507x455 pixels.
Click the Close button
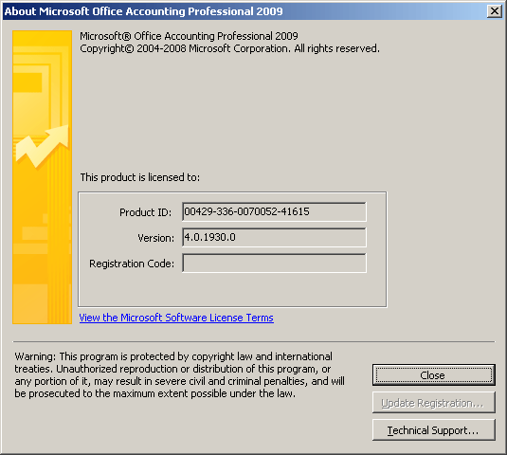(434, 375)
